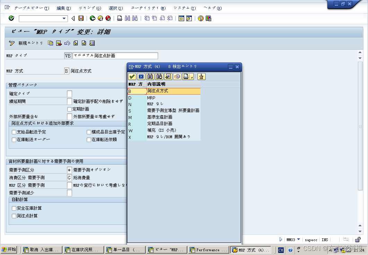This screenshot has height=255, width=368.
Task: Select the row M 基準生産計画
Action: tap(164, 118)
